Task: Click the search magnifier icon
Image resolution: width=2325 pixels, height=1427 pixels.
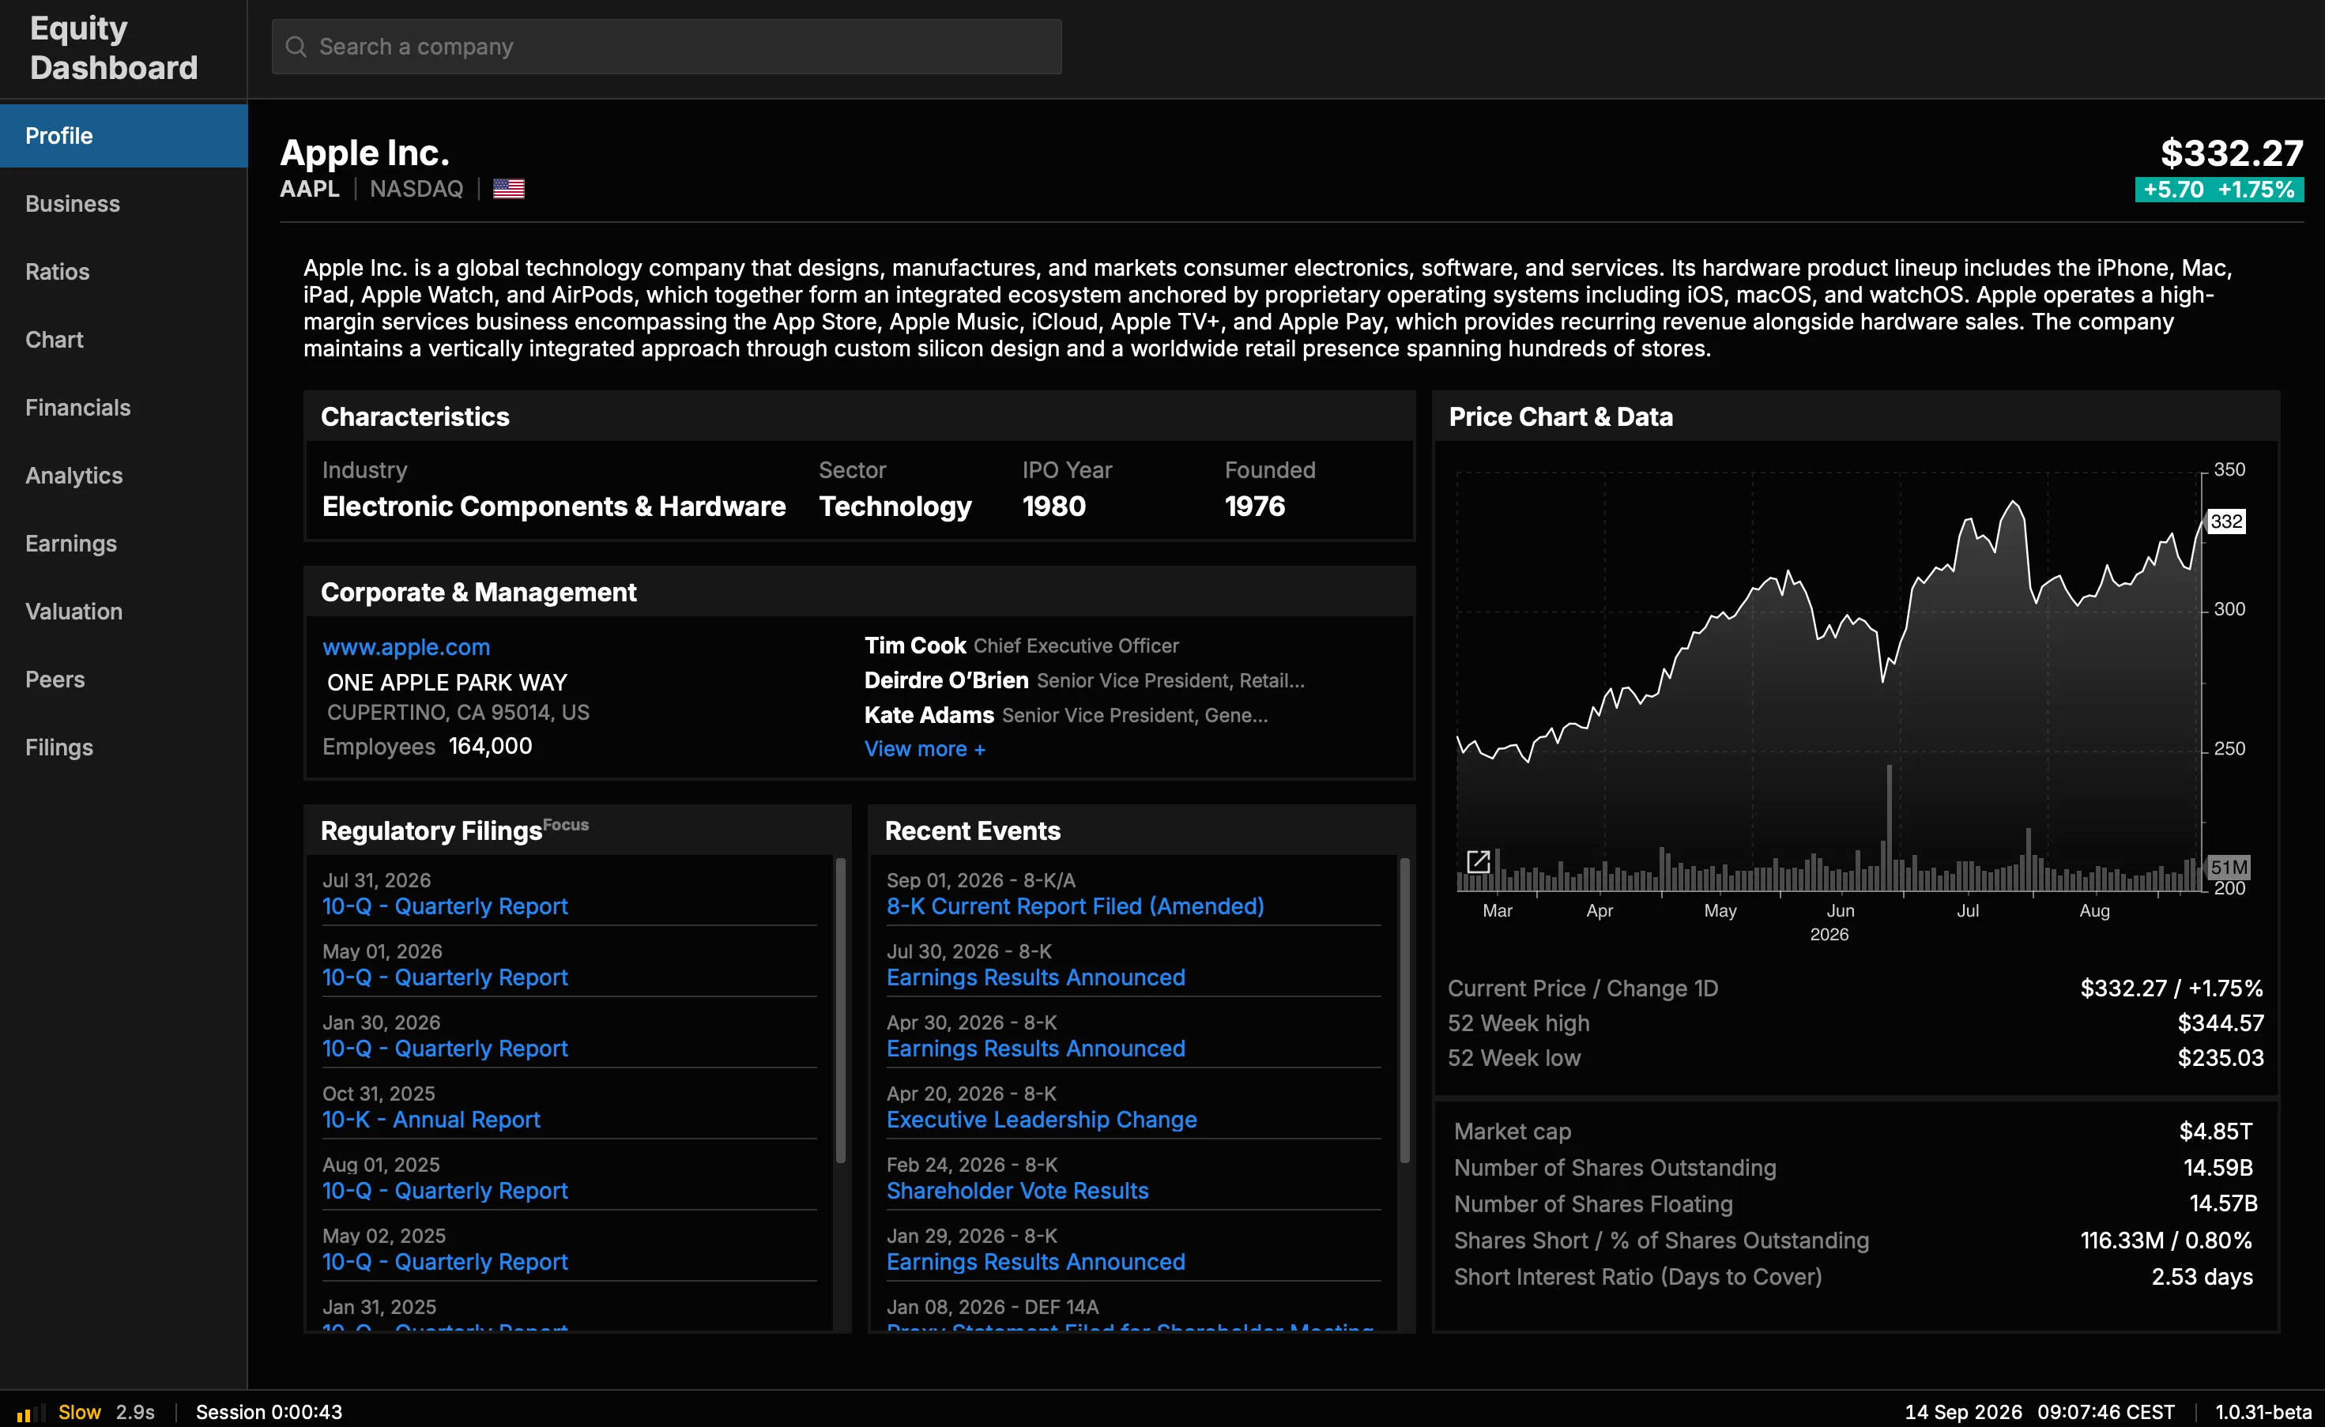Action: click(x=296, y=47)
